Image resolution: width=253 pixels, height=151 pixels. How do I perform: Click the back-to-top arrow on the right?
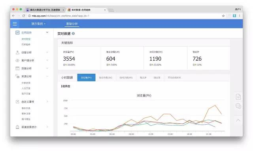pos(238,120)
